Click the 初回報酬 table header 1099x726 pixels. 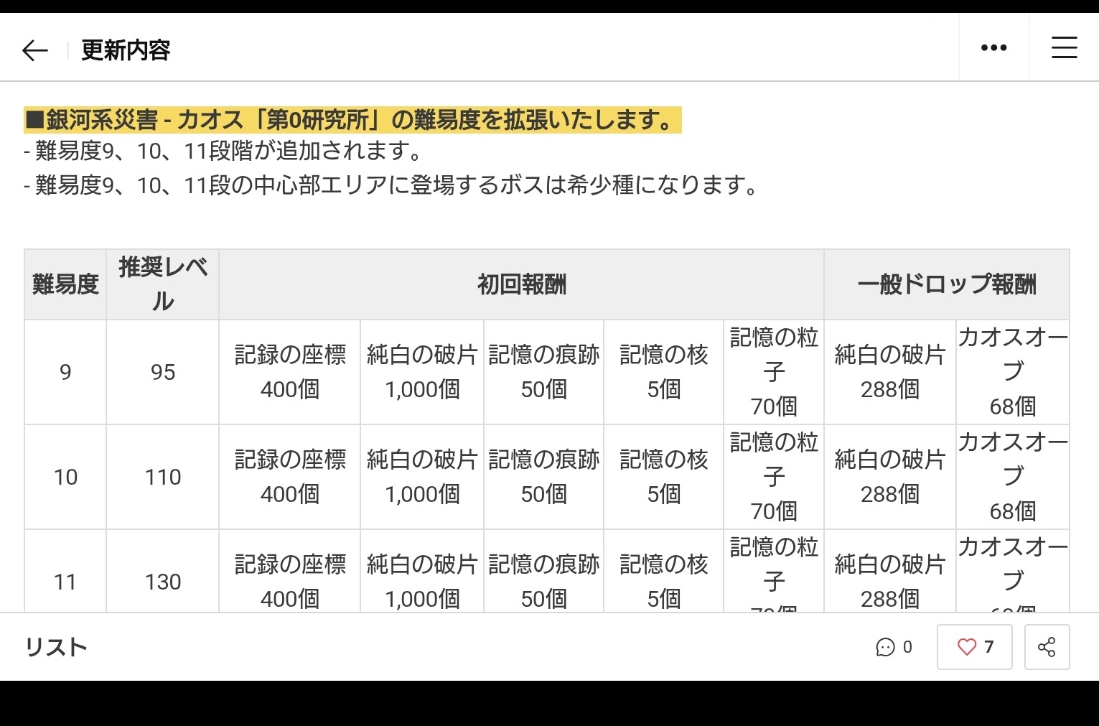point(521,285)
